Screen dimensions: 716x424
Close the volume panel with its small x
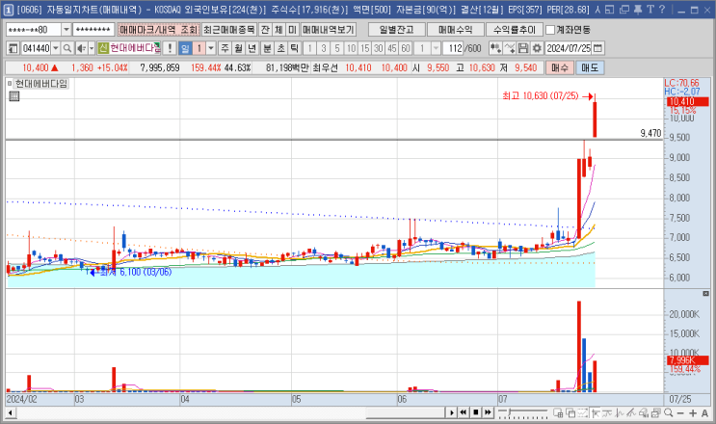coord(705,294)
